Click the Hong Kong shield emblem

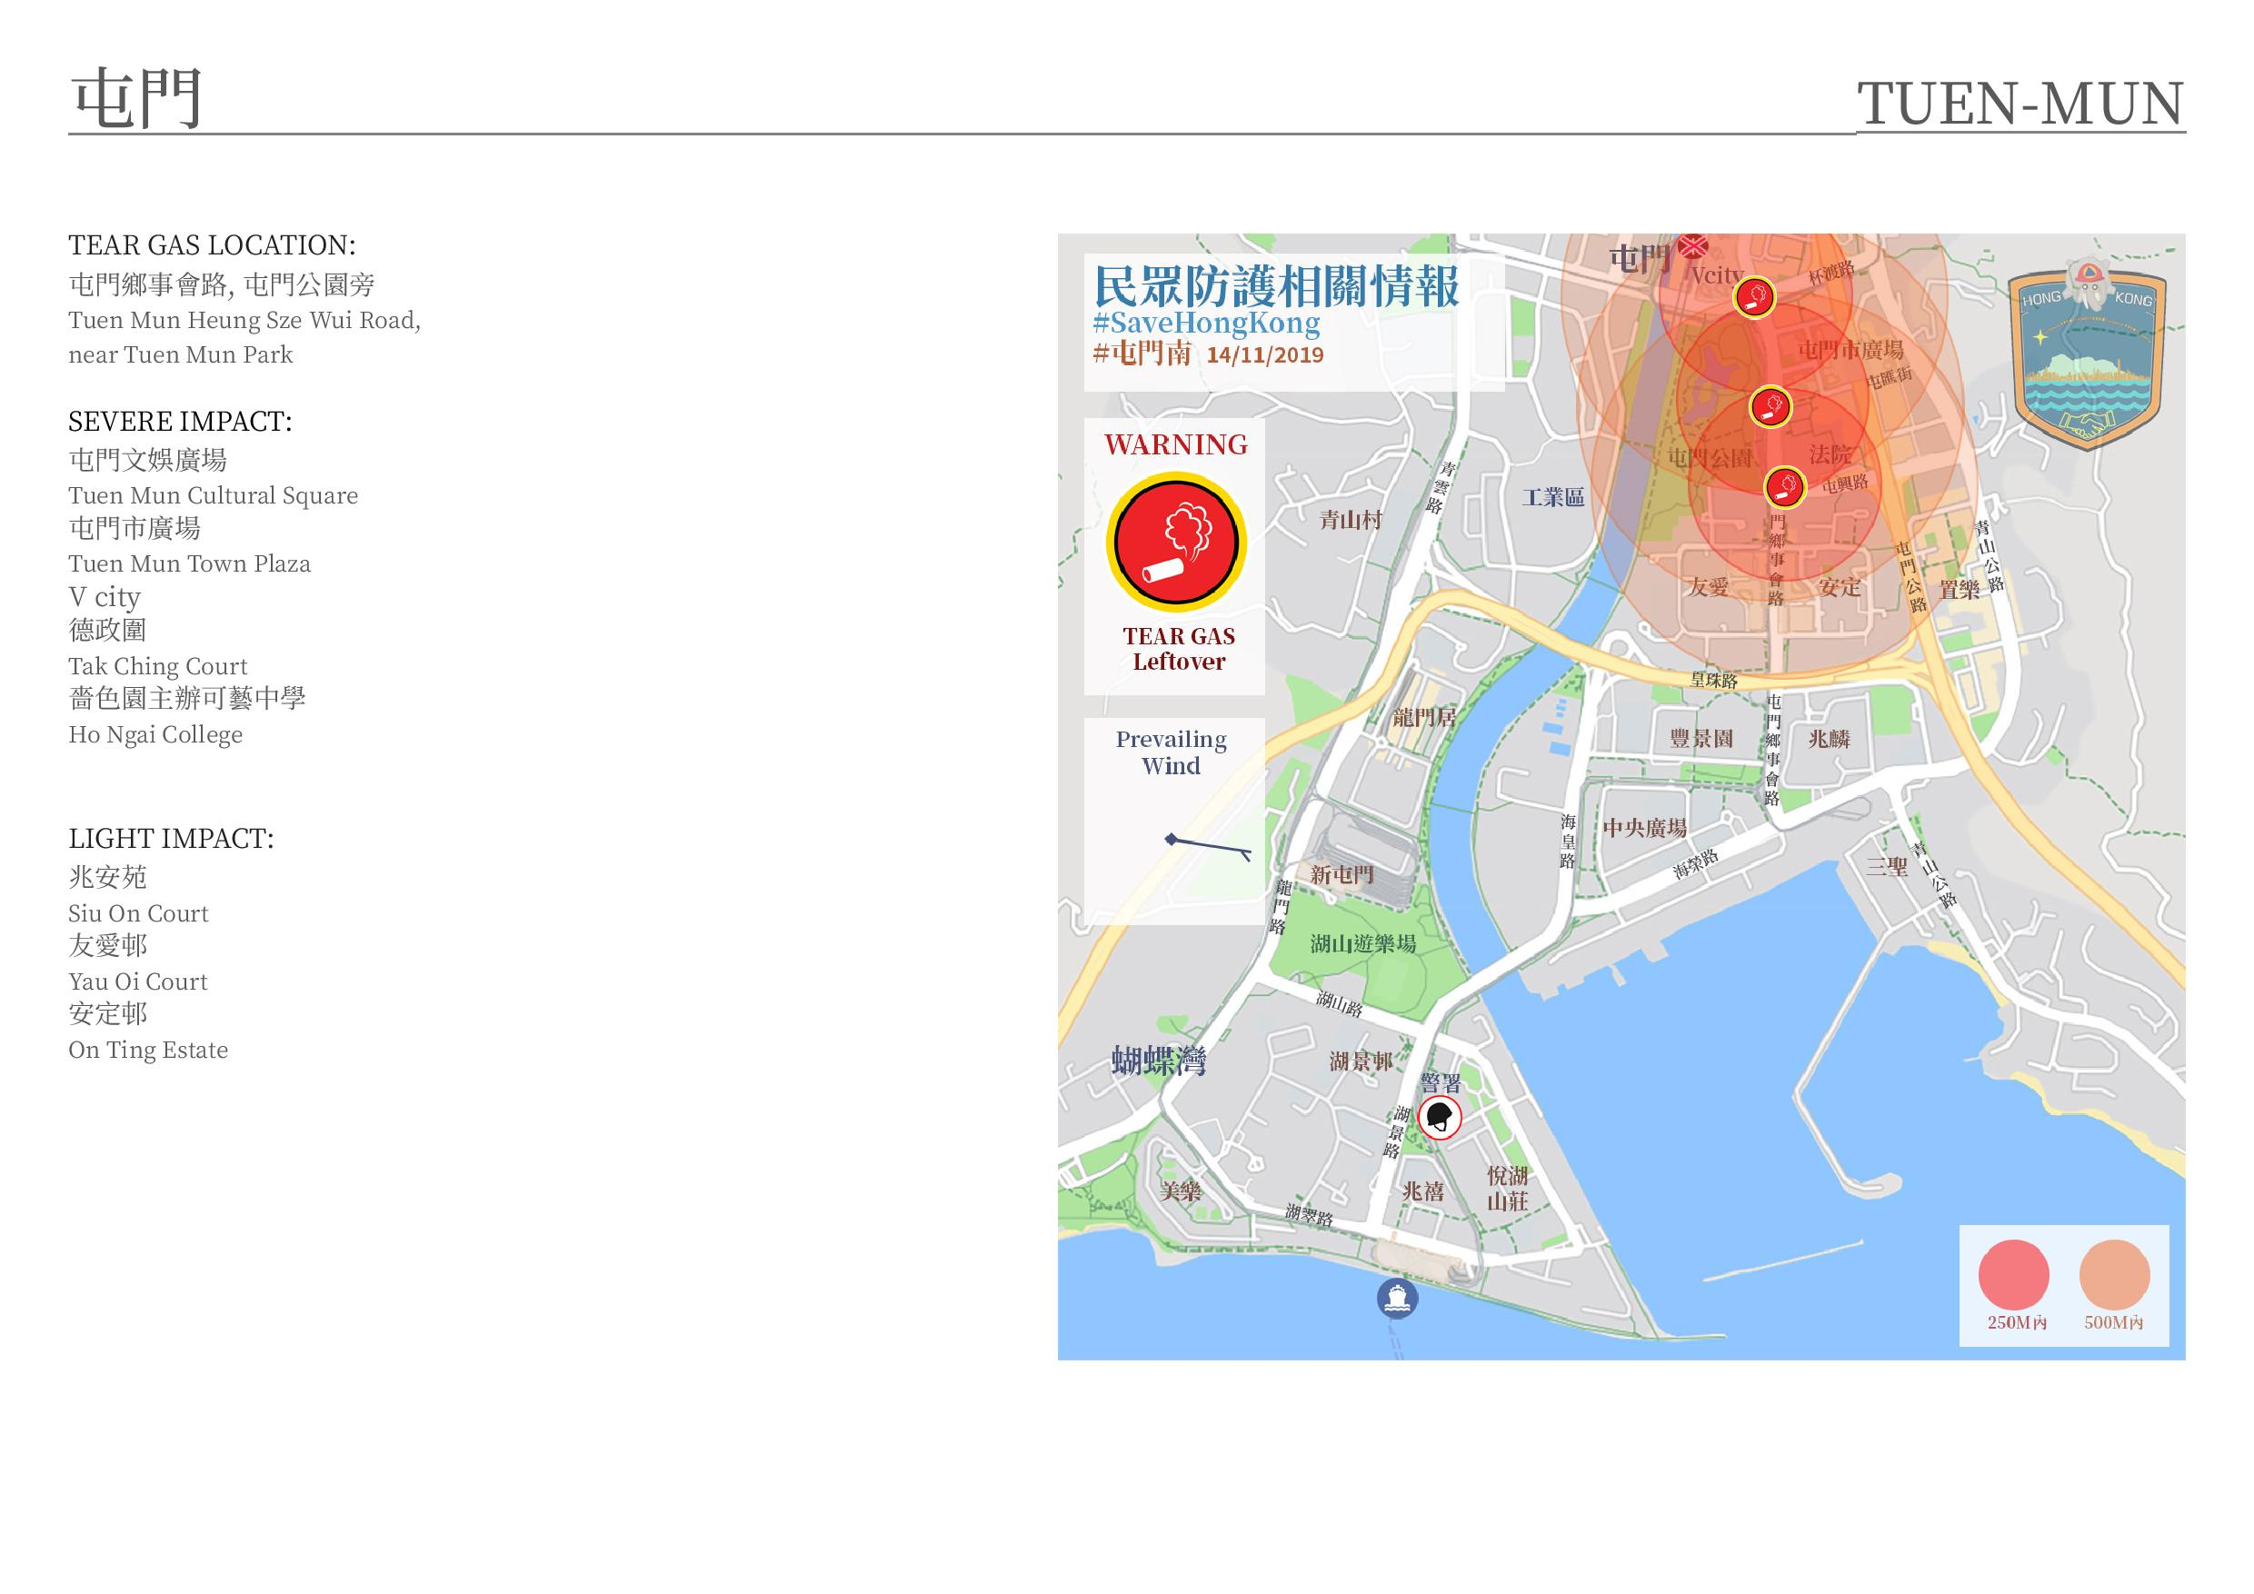coord(2088,359)
